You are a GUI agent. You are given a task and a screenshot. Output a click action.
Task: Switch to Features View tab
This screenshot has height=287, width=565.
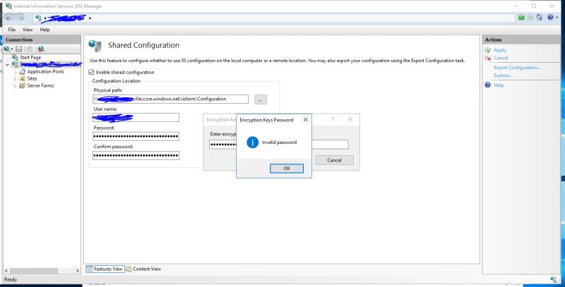(x=105, y=269)
